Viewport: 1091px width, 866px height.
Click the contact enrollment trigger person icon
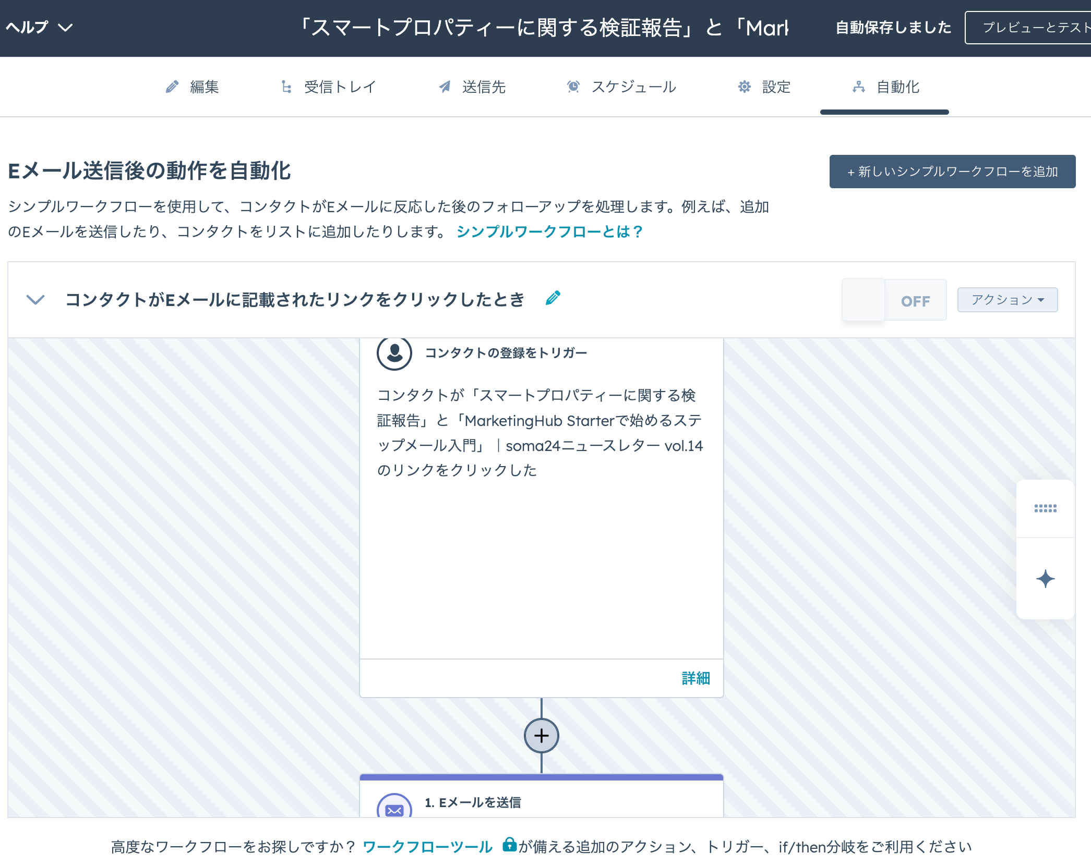394,353
